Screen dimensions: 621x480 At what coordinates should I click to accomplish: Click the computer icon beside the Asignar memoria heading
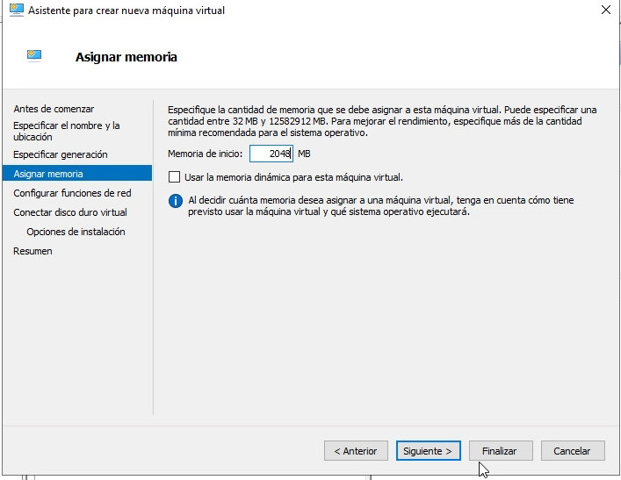pos(34,56)
